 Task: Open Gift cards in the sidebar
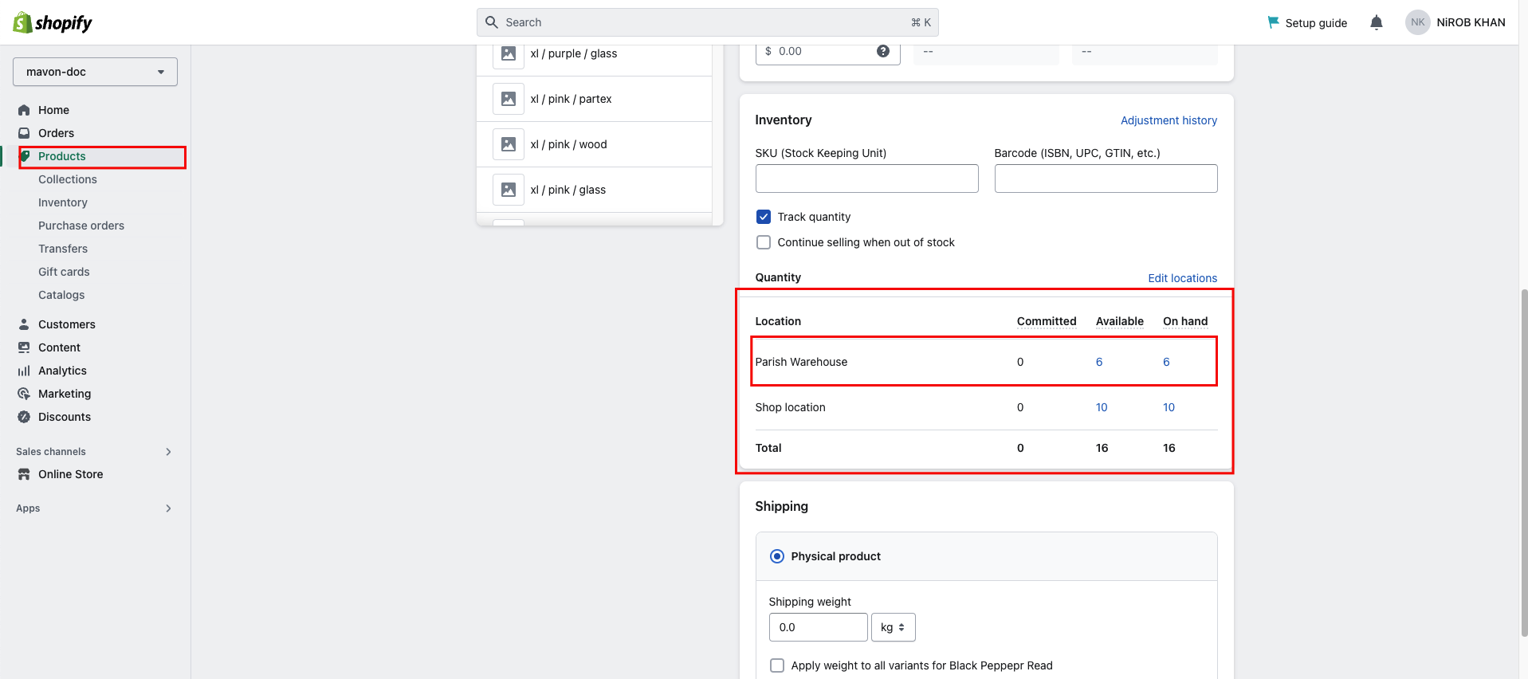point(64,272)
